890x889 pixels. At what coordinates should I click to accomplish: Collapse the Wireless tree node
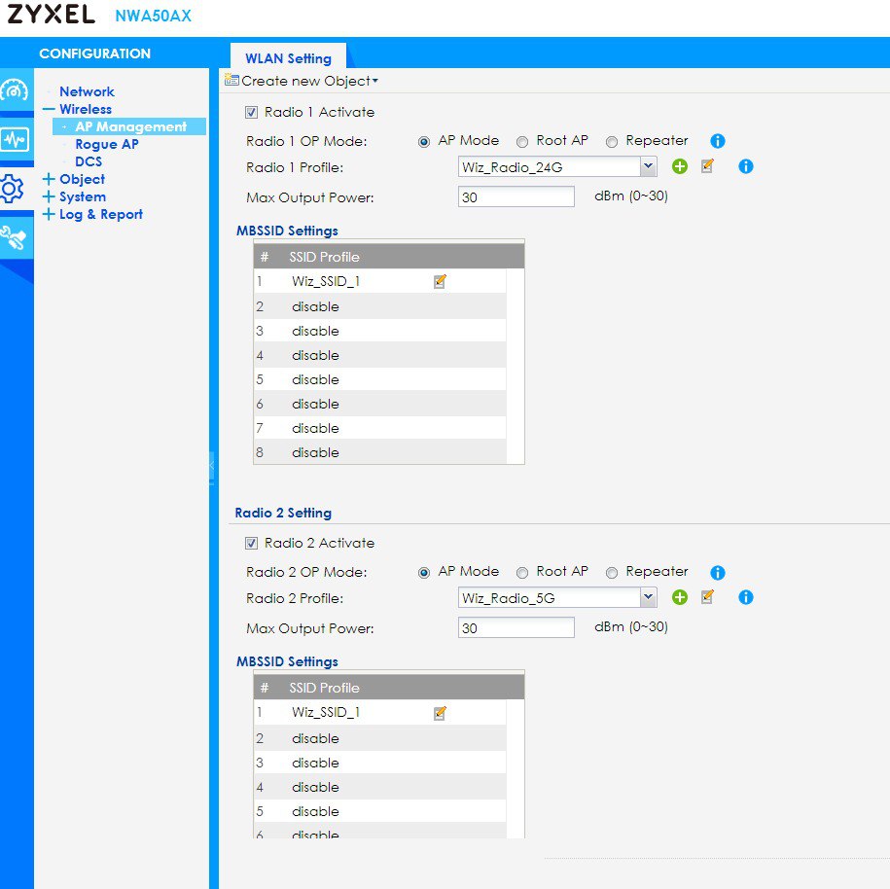point(49,109)
